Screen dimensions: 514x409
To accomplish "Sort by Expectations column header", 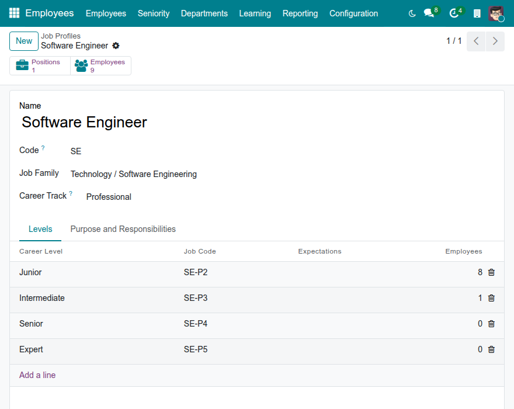I will pyautogui.click(x=319, y=251).
